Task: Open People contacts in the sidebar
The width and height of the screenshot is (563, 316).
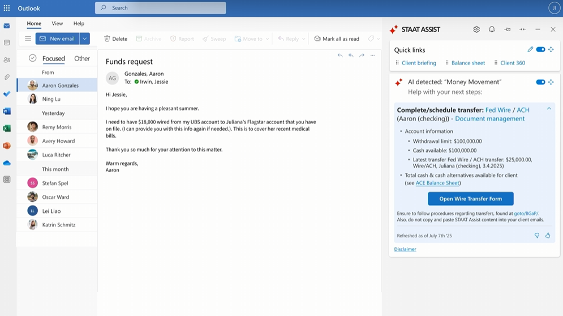Action: (x=7, y=60)
